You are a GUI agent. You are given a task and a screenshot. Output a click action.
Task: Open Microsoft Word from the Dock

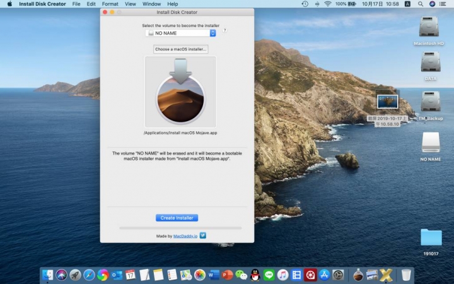click(x=214, y=275)
